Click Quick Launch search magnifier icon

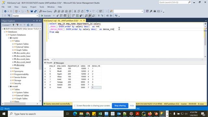pyautogui.click(x=189, y=2)
